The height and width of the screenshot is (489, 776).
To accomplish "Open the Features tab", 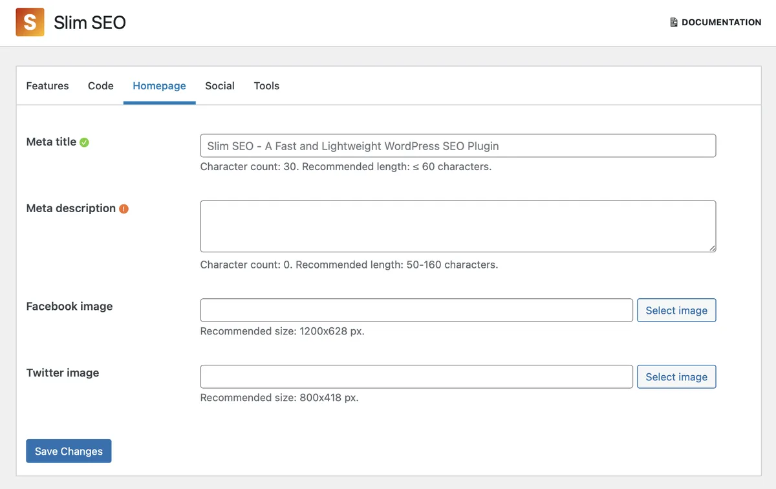I will coord(47,86).
